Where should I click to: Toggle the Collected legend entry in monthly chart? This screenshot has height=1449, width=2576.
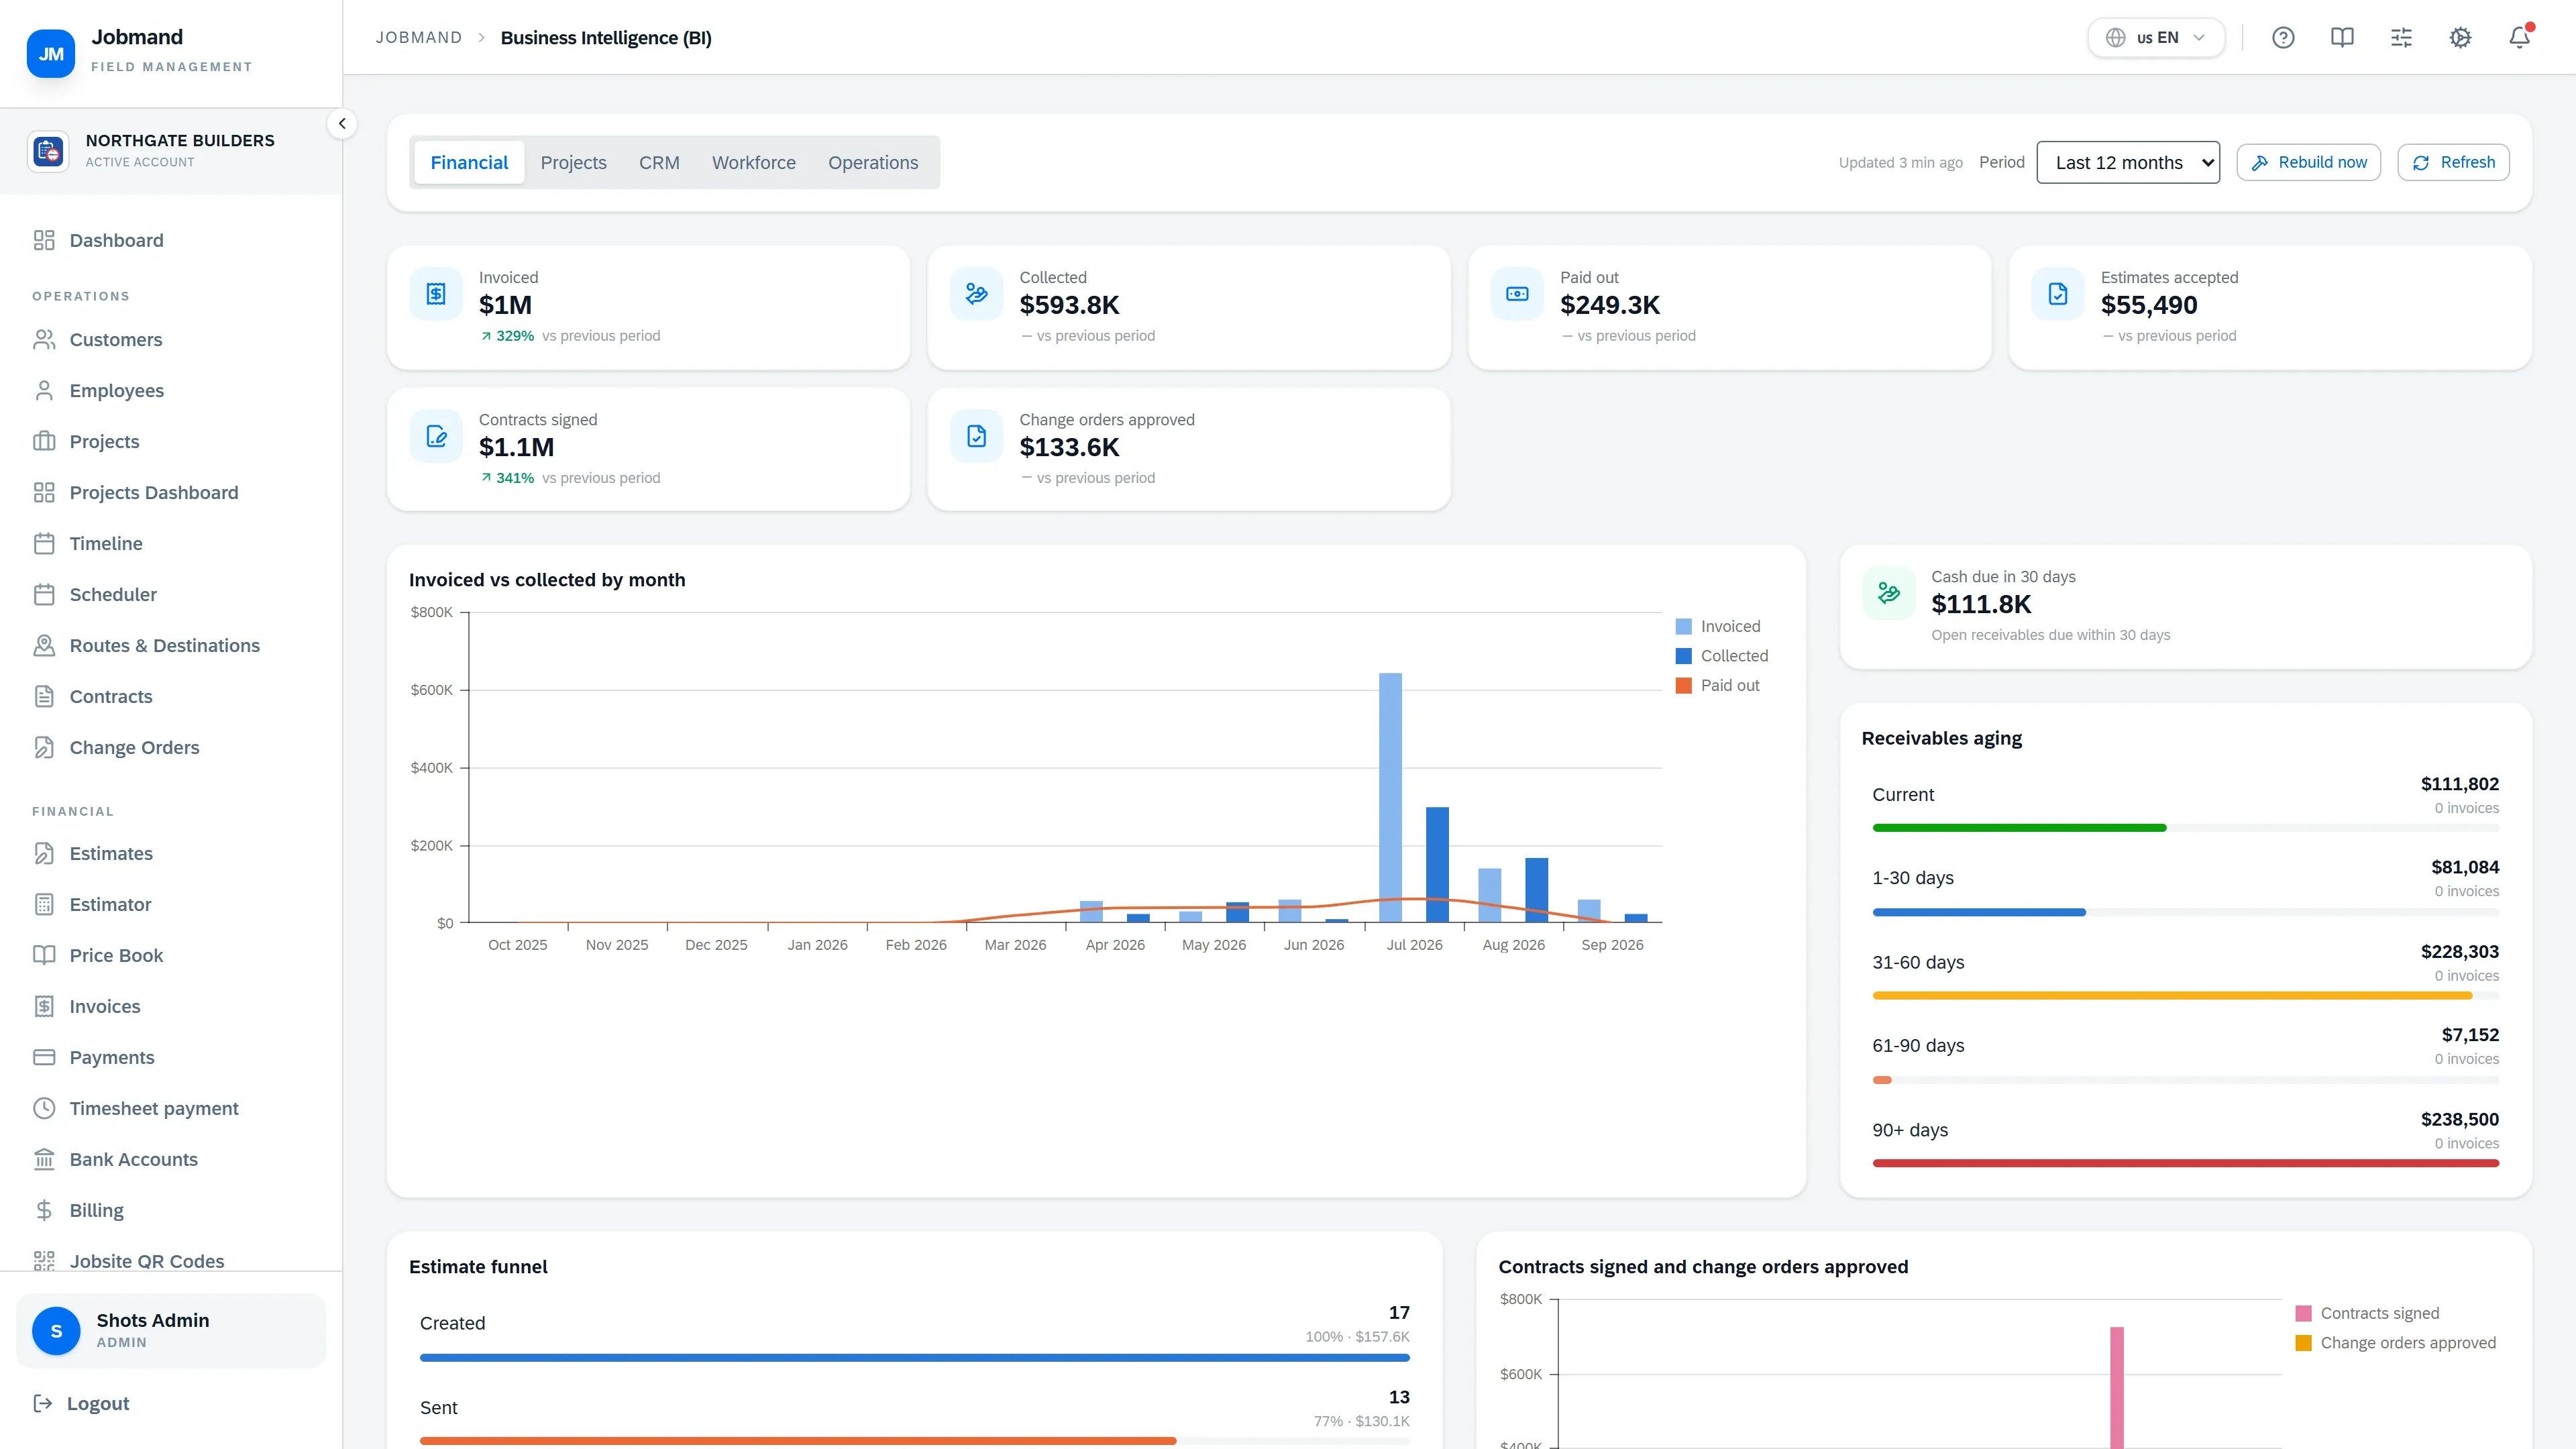[1722, 656]
